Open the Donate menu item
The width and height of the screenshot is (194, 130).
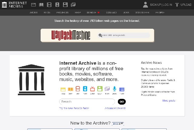[x=92, y=12]
